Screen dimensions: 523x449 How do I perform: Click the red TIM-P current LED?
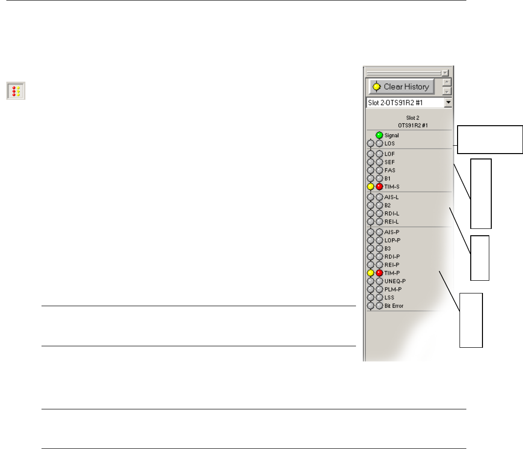coord(379,273)
